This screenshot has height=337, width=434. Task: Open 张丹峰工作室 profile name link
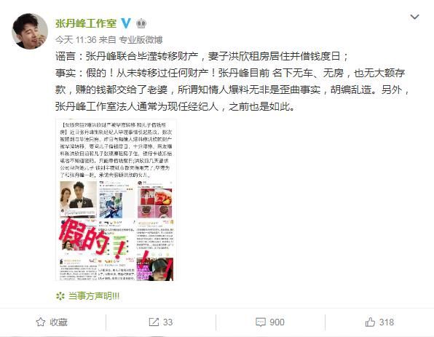coord(86,23)
